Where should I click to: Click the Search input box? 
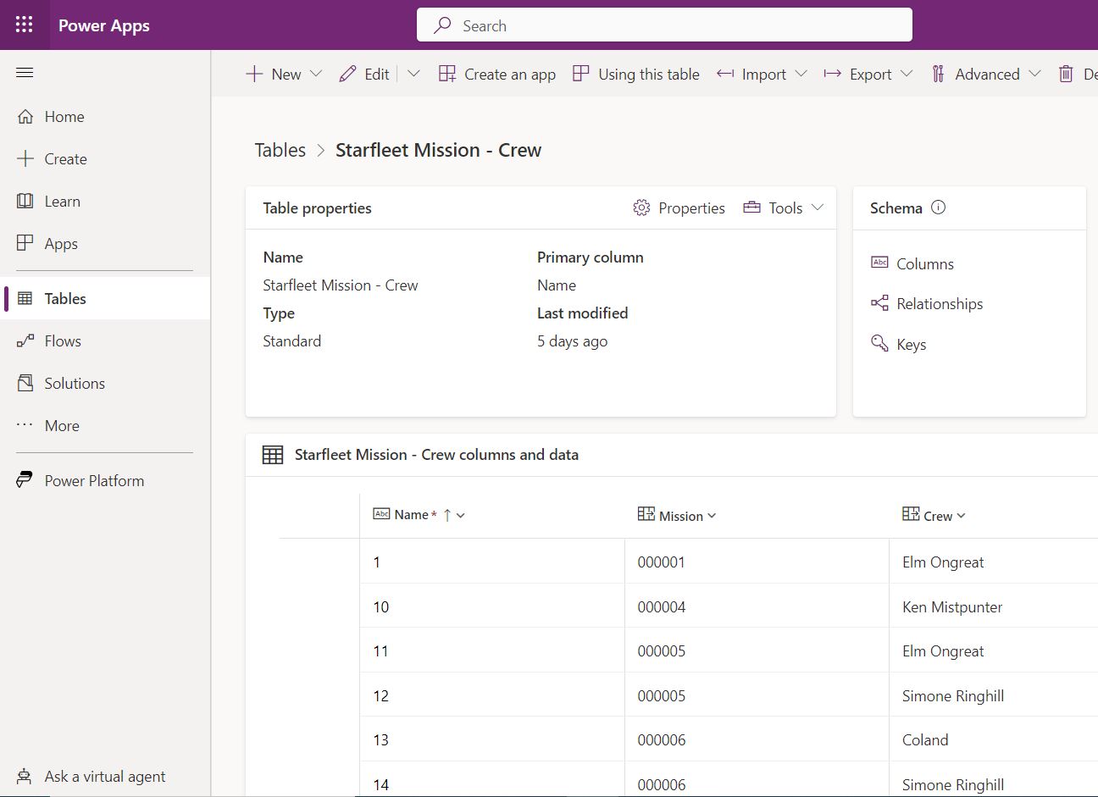pyautogui.click(x=664, y=25)
